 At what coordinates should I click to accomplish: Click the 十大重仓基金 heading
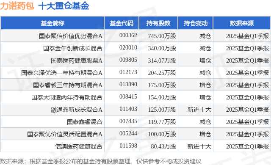click(64, 5)
